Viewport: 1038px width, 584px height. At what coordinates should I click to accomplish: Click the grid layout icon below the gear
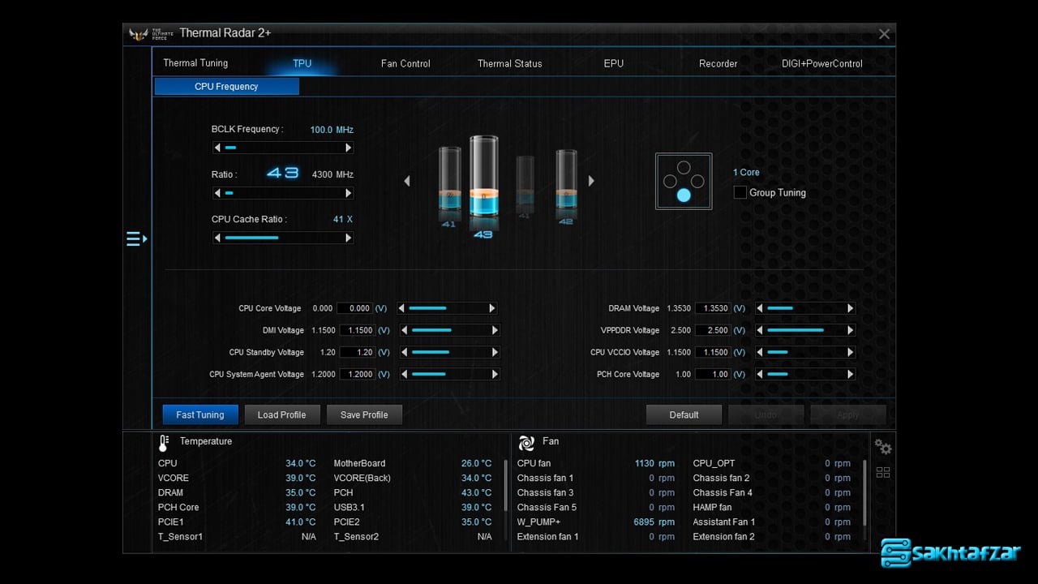click(883, 472)
